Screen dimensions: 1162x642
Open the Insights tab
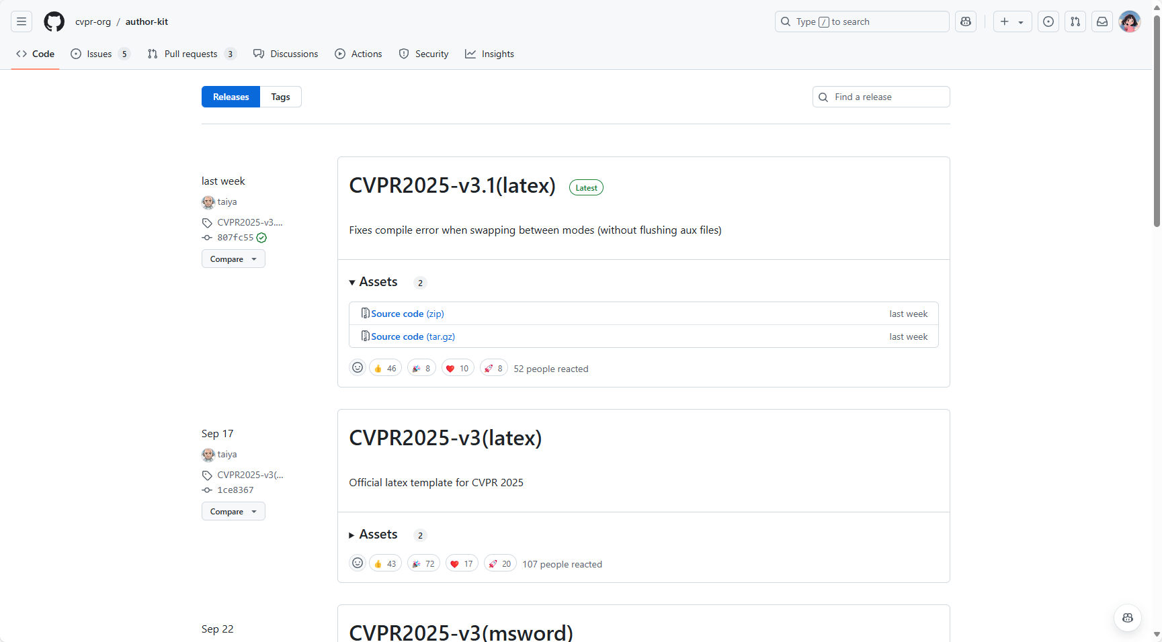pos(489,54)
